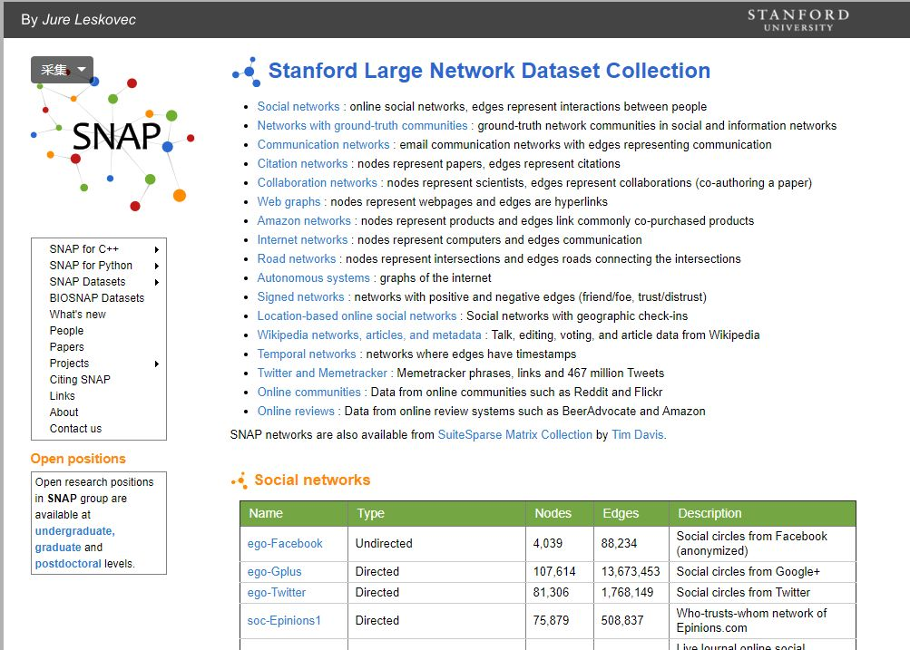Open the SuiteSparse Matrix Collection link
The width and height of the screenshot is (910, 650).
tap(514, 435)
